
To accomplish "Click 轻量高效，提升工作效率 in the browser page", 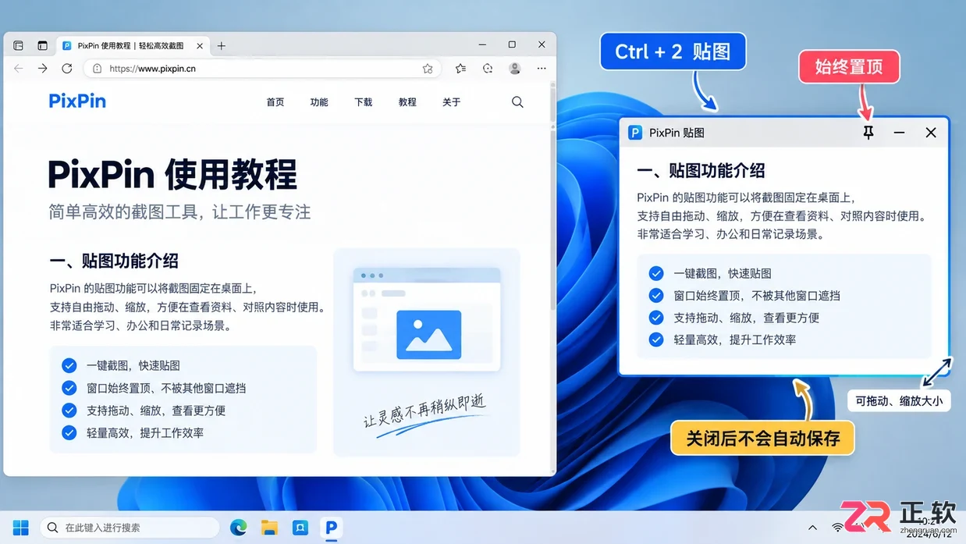I will (145, 432).
